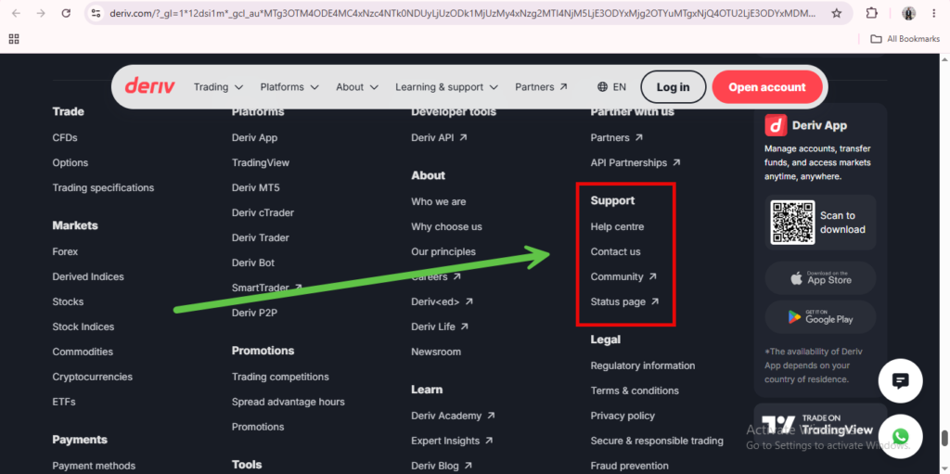The image size is (950, 474).
Task: Expand the About dropdown in navbar
Action: 357,86
